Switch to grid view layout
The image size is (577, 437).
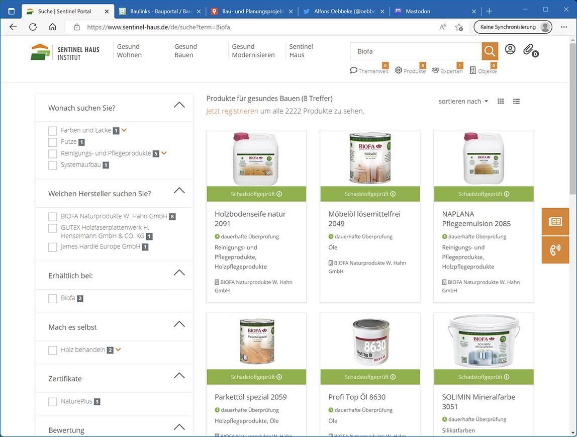(501, 101)
